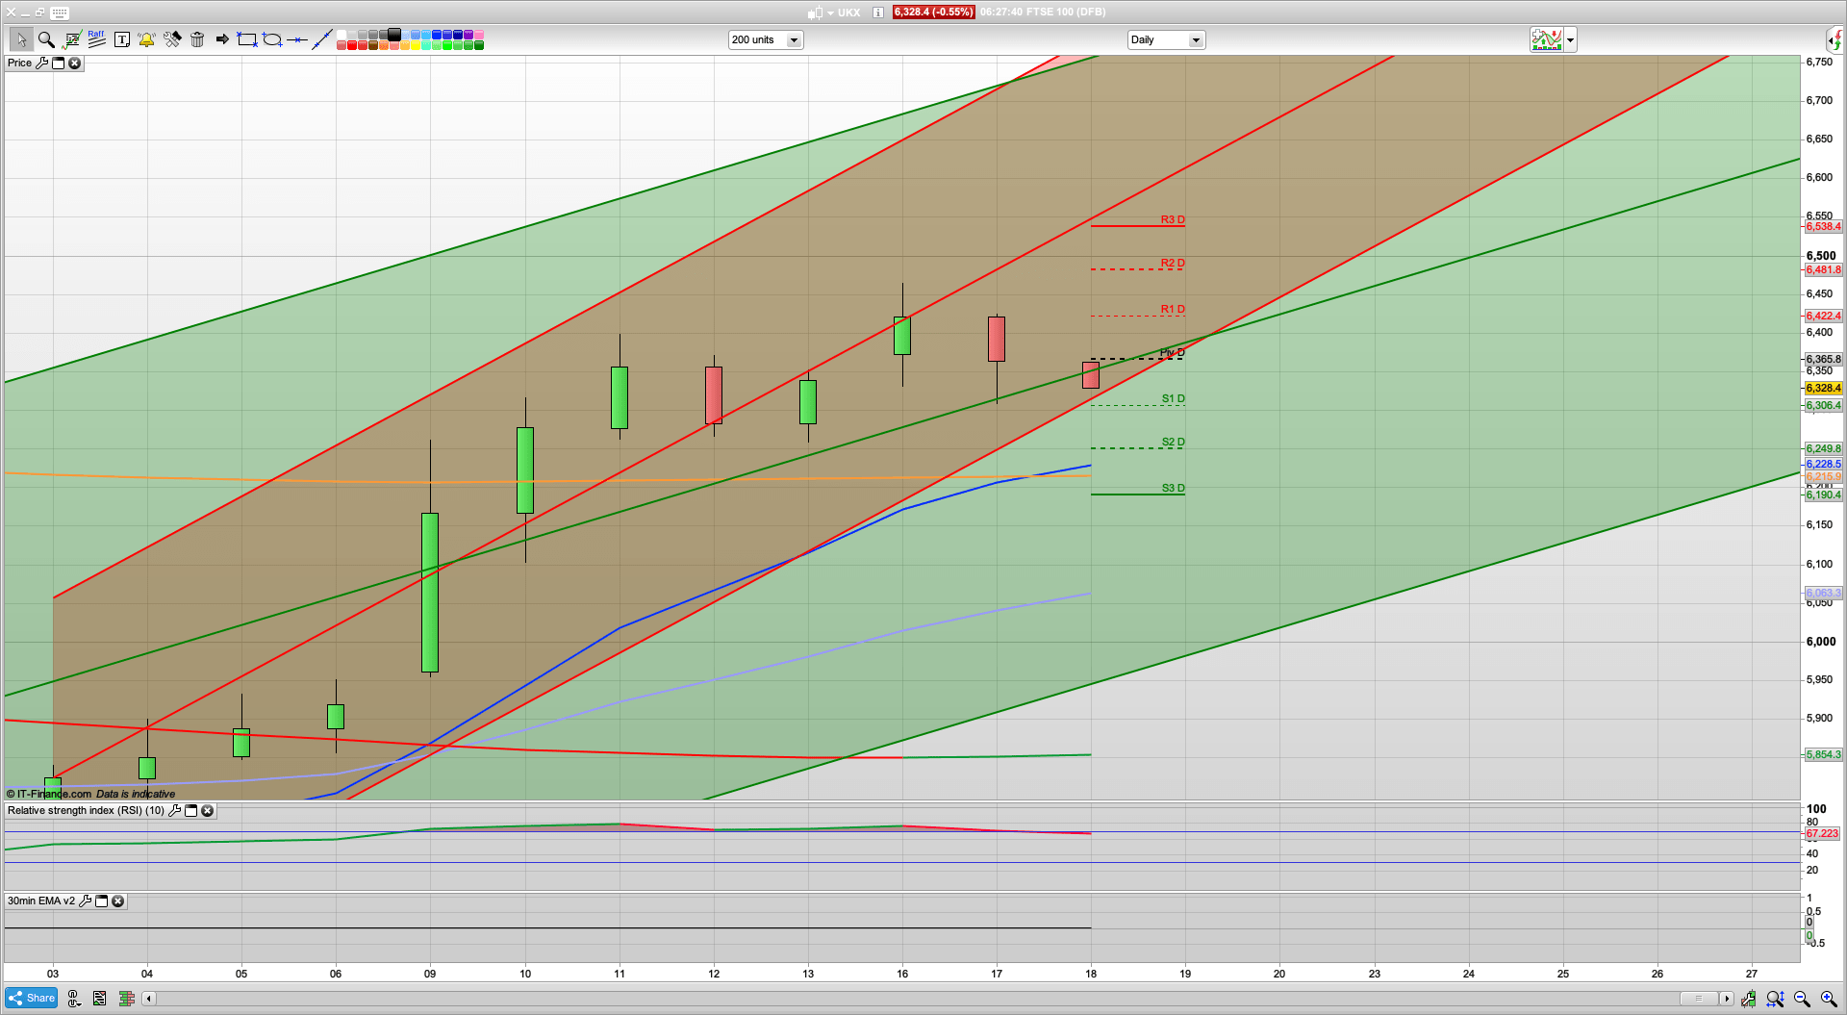Set a price alert with the bell tool
The height and width of the screenshot is (1015, 1847).
pyautogui.click(x=146, y=39)
